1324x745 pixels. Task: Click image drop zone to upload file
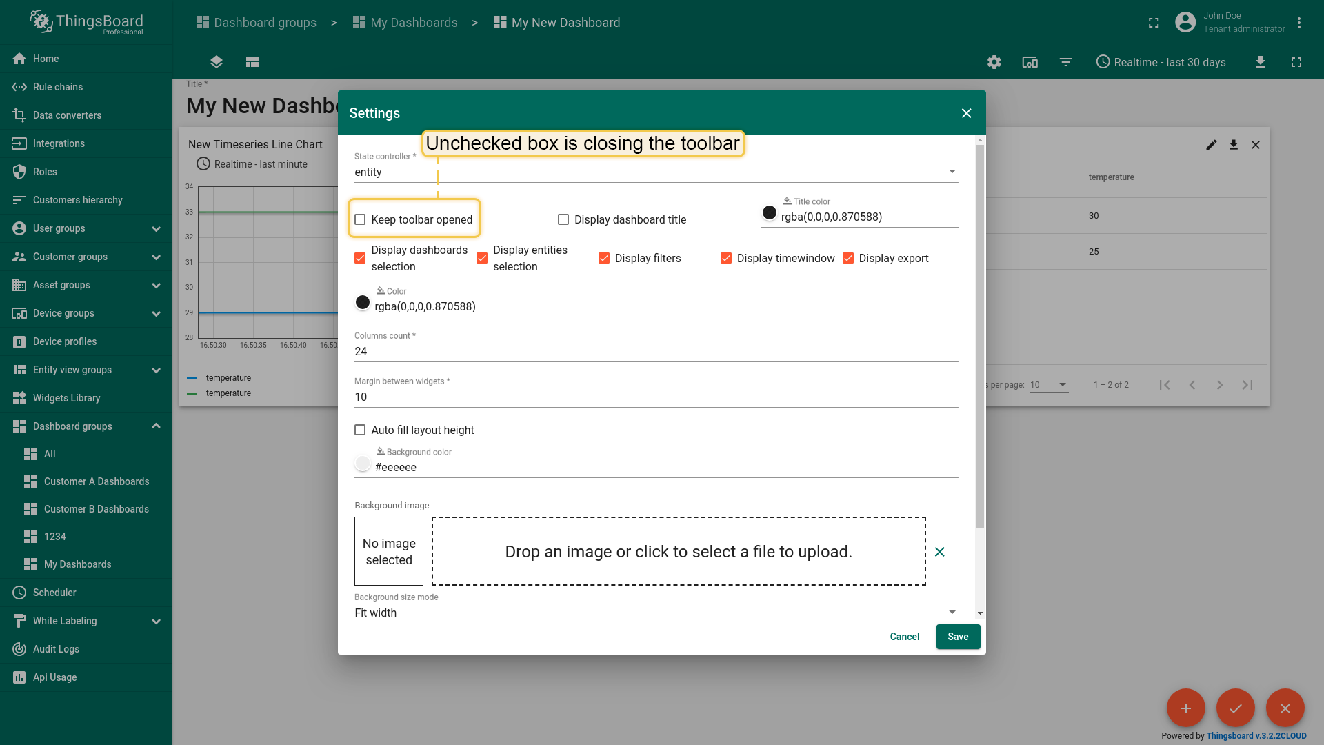(x=679, y=551)
